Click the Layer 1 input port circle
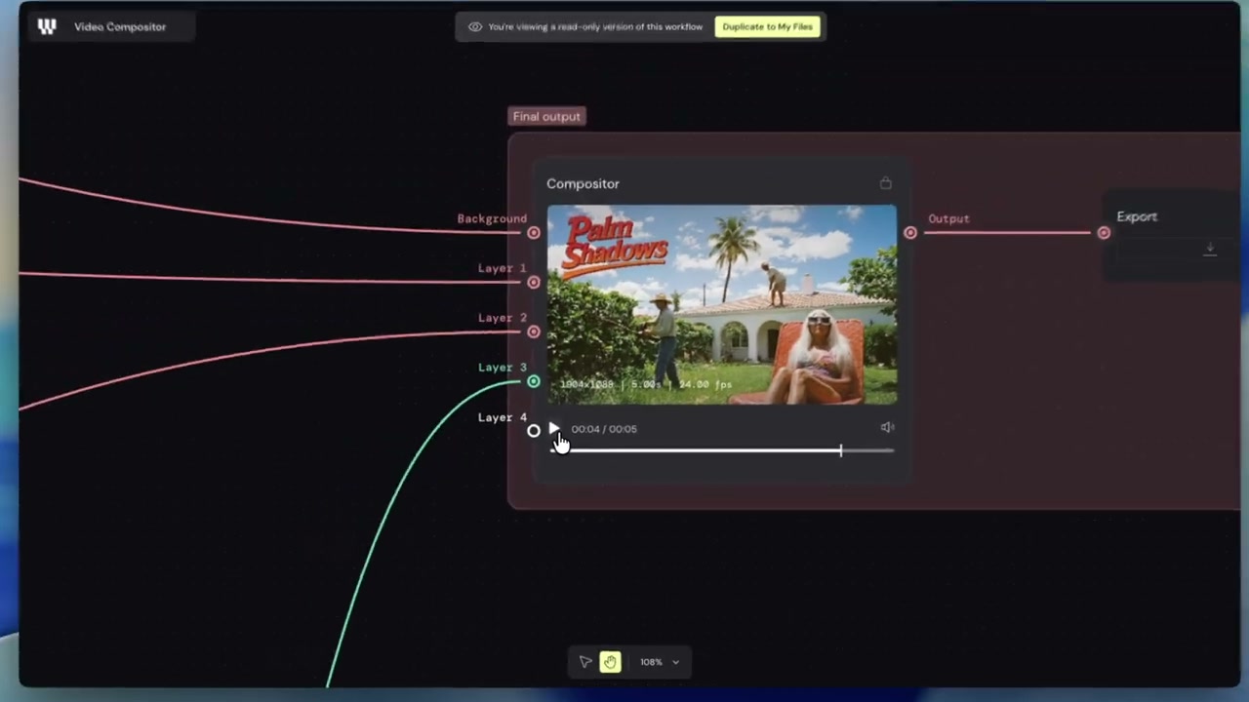 (x=534, y=283)
